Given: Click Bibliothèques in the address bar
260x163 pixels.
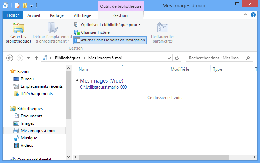Looking at the screenshot, I should coord(68,58).
